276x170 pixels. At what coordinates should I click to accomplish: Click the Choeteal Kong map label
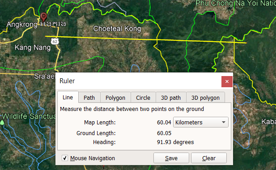[117, 29]
